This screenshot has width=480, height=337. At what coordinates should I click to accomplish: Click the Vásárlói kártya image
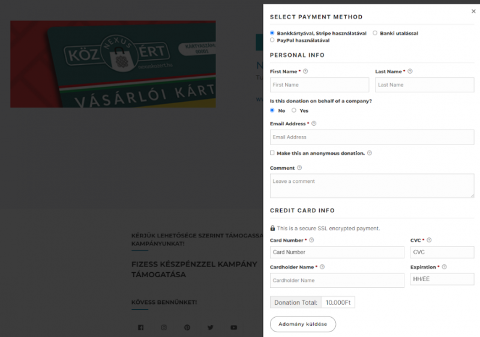coord(113,64)
